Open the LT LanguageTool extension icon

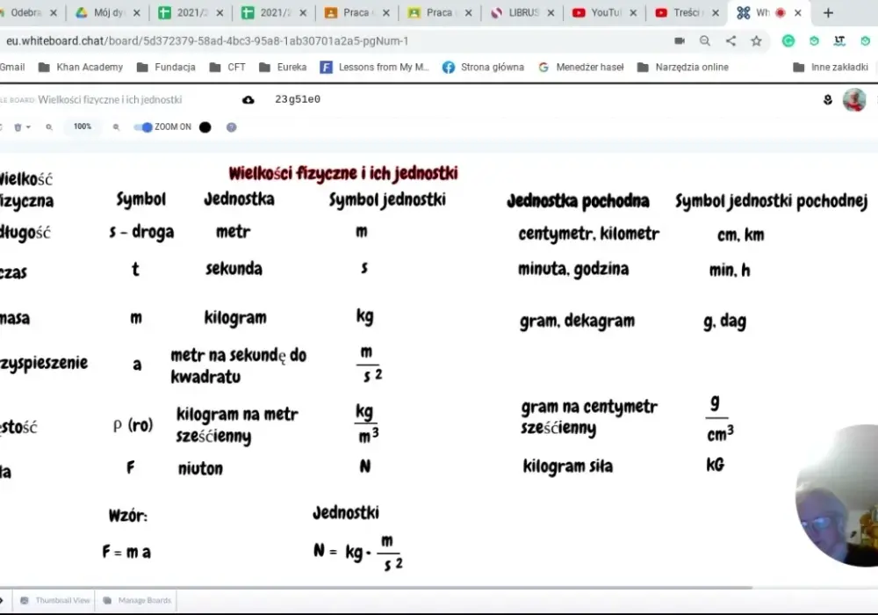[x=839, y=41]
